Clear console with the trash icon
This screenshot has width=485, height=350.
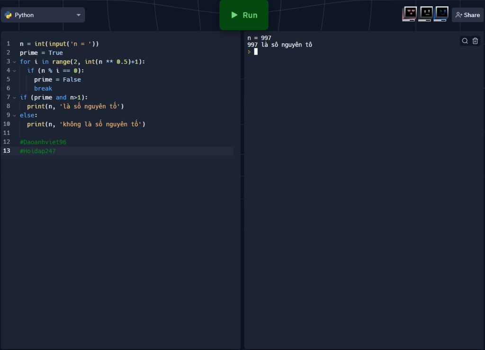475,41
